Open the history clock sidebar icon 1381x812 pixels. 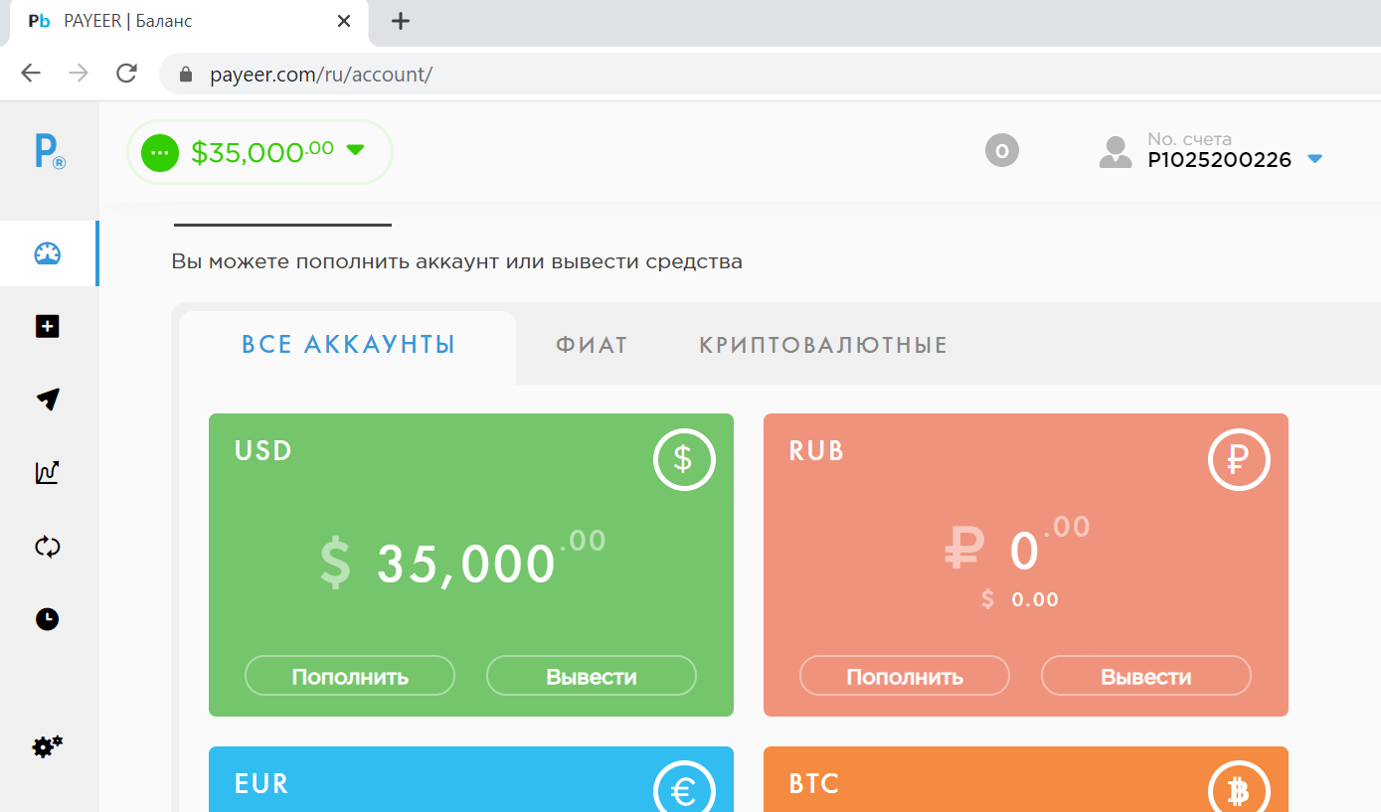[x=48, y=619]
